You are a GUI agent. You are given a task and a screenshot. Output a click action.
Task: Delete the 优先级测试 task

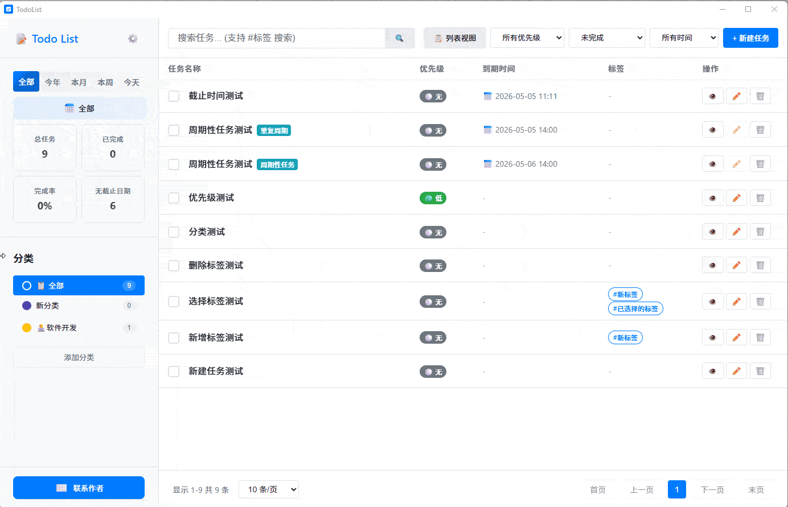pos(760,198)
